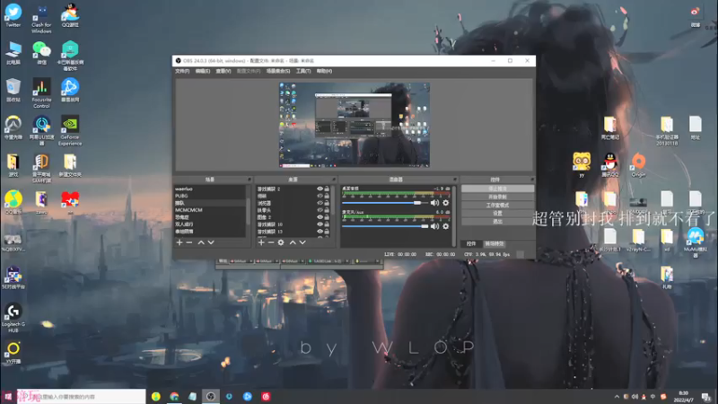Toggle eye icon of fourth source row
Image resolution: width=718 pixels, height=404 pixels.
pos(320,210)
